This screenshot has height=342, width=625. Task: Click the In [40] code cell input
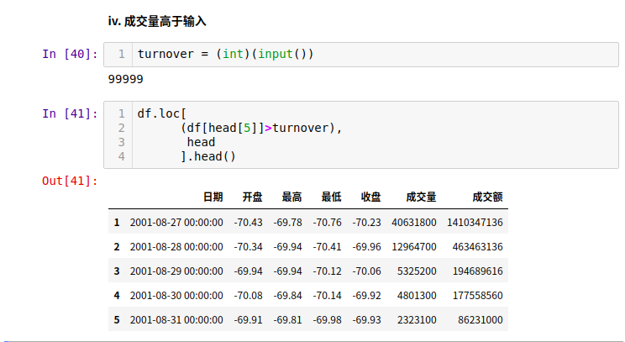360,55
